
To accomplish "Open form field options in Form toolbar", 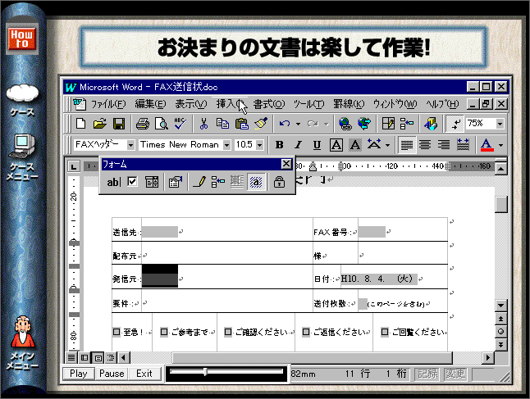I will pos(176,182).
